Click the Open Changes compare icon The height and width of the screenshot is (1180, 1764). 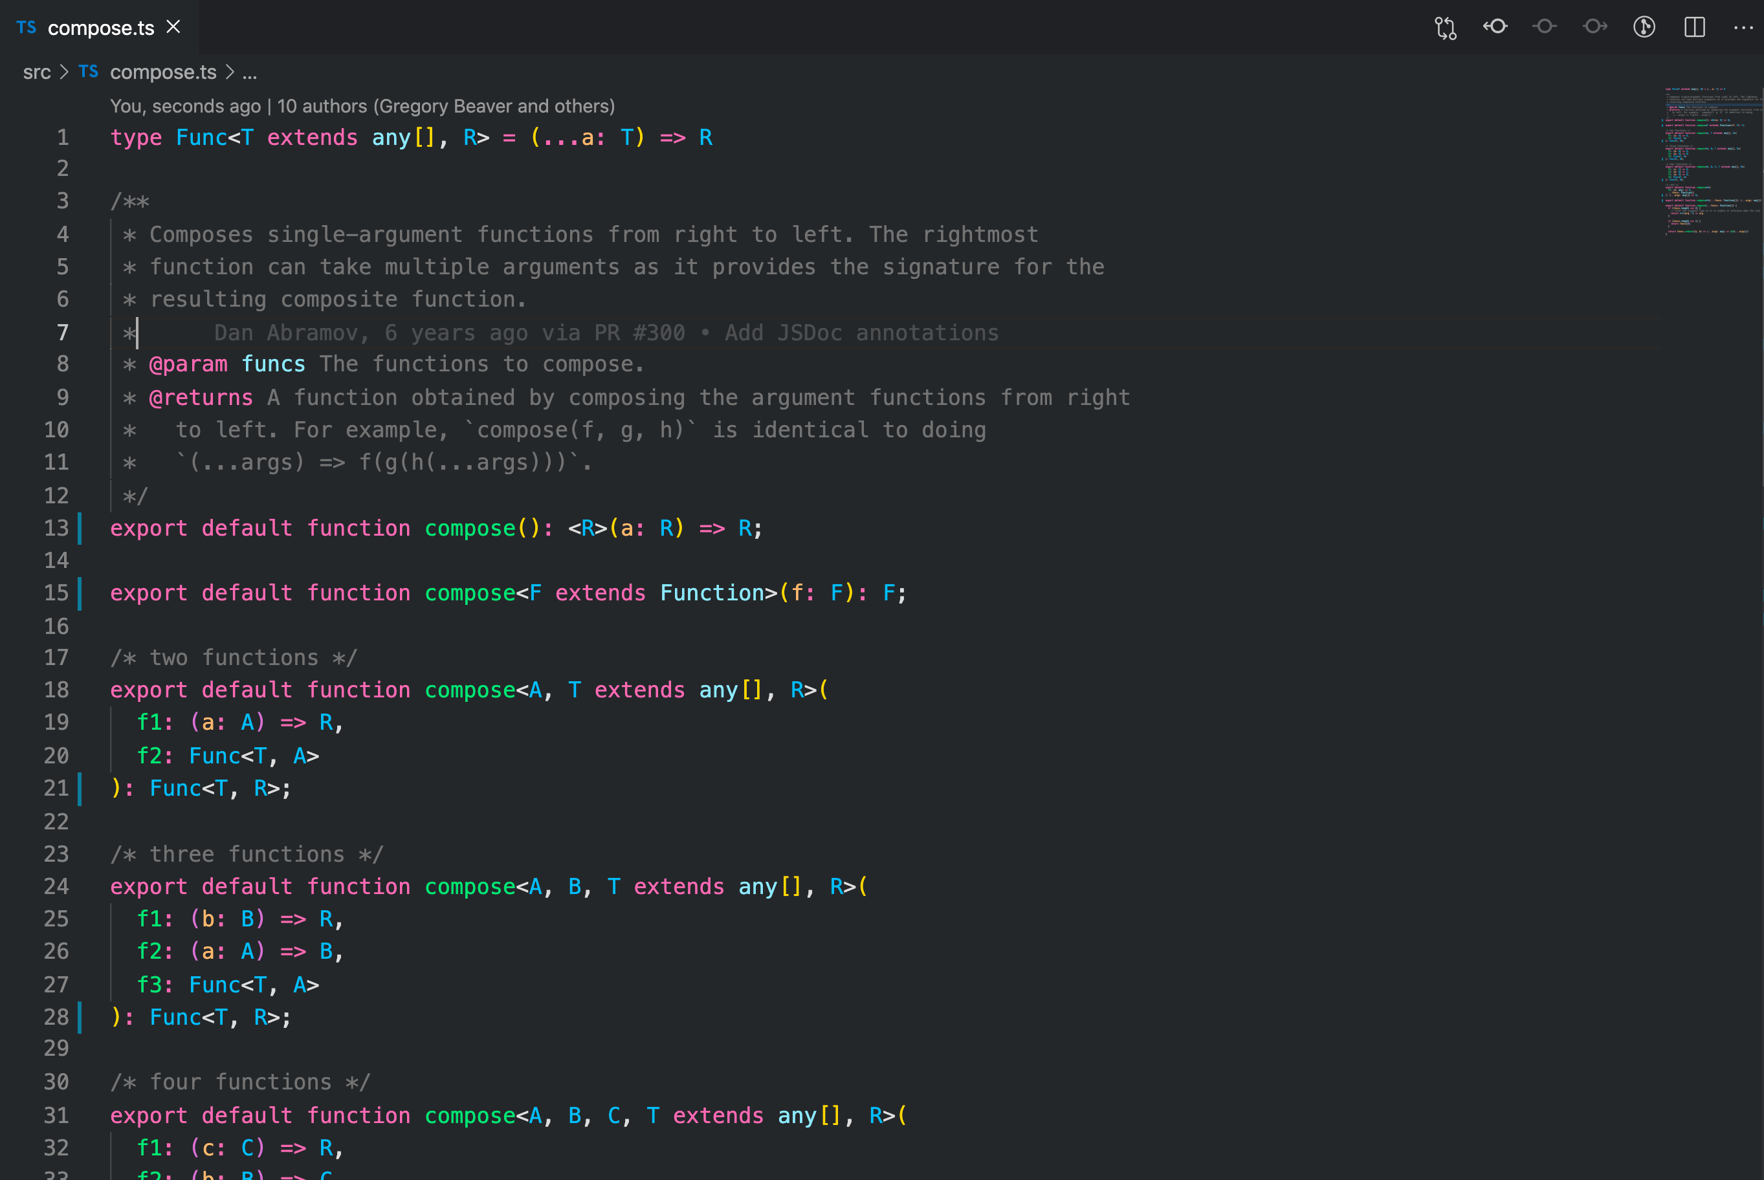coord(1445,27)
